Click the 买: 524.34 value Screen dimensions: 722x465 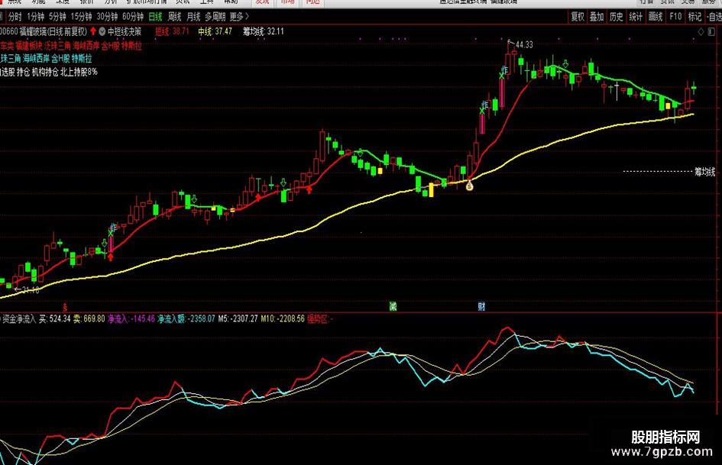tap(55, 318)
